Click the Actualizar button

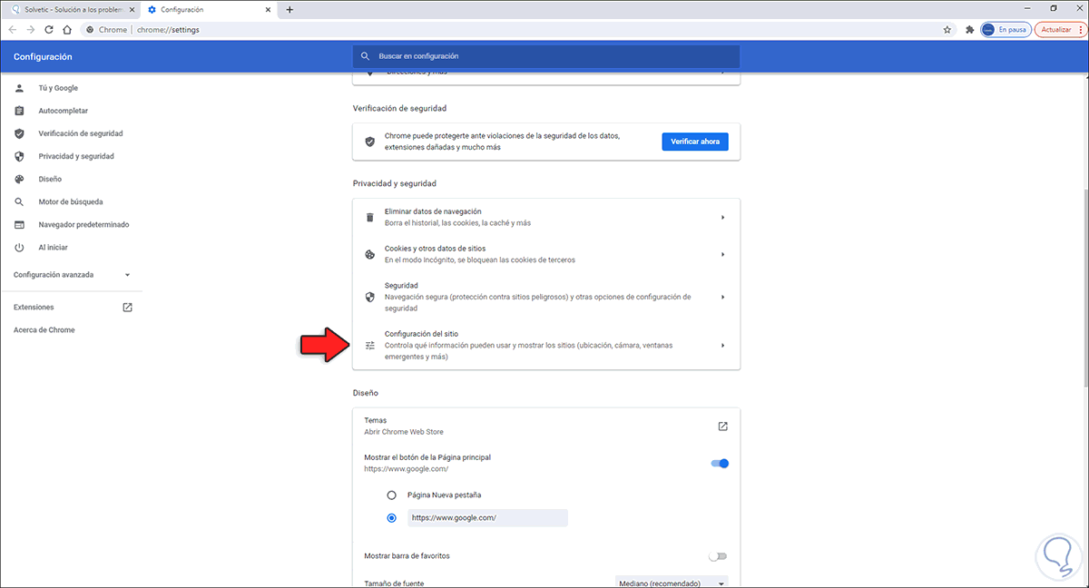coord(1060,29)
